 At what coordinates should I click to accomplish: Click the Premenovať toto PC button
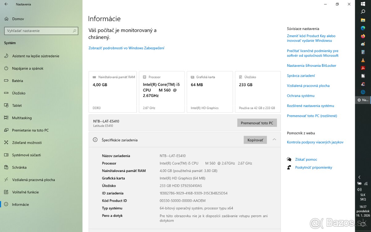(257, 123)
